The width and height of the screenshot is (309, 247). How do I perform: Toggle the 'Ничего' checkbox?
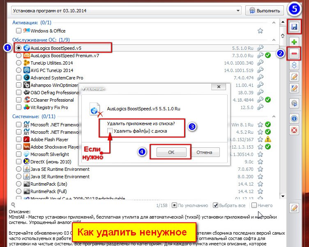pos(254,205)
